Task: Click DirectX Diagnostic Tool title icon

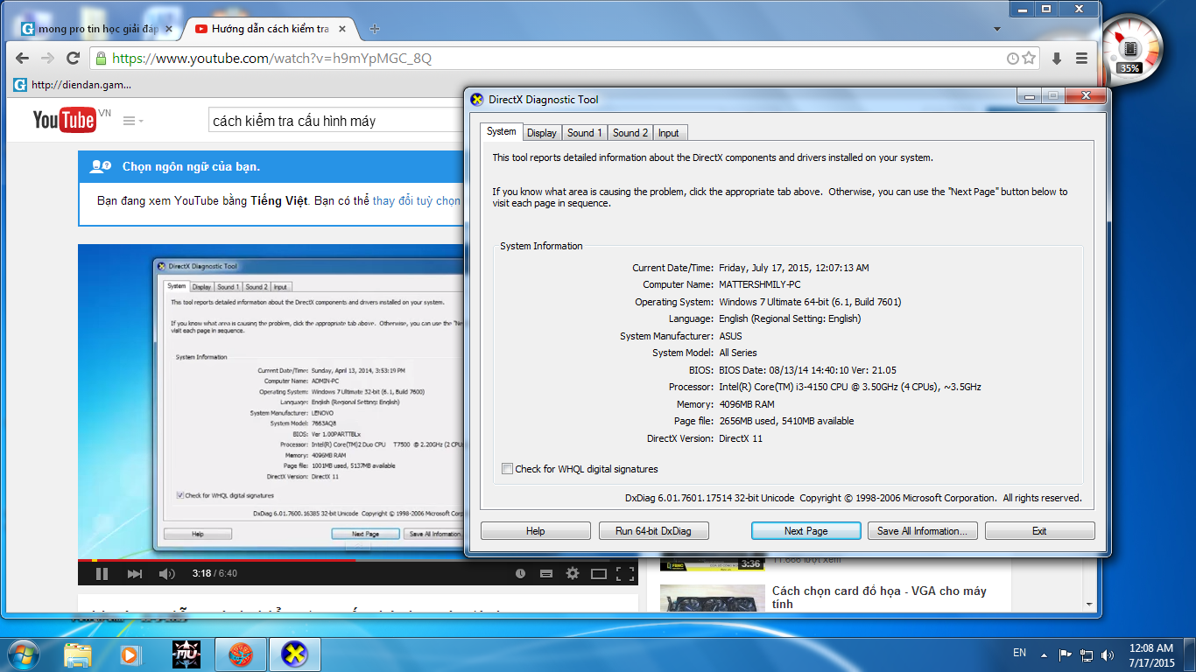Action: [x=477, y=100]
